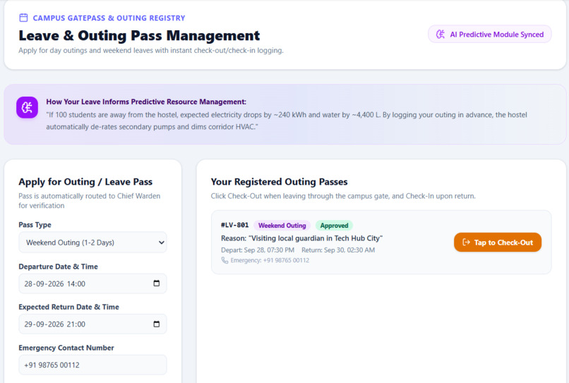This screenshot has width=569, height=383.
Task: Click the brain icon in AI Predictive badge
Action: pyautogui.click(x=441, y=35)
